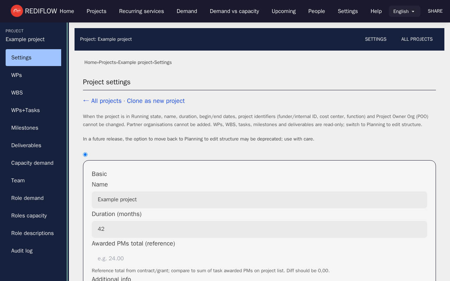Click the REDIFLOW logo icon
450x281 pixels.
[16, 11]
